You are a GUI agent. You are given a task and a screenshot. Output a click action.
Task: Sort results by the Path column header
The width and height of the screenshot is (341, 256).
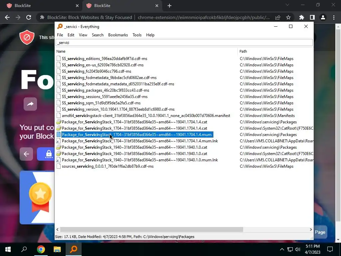[x=243, y=51]
